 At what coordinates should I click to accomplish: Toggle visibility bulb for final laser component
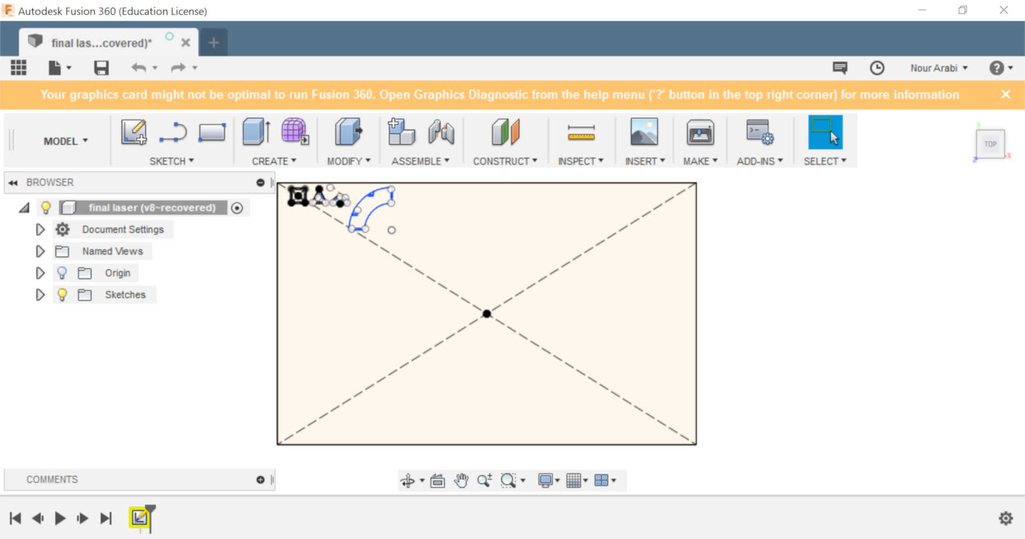click(46, 207)
